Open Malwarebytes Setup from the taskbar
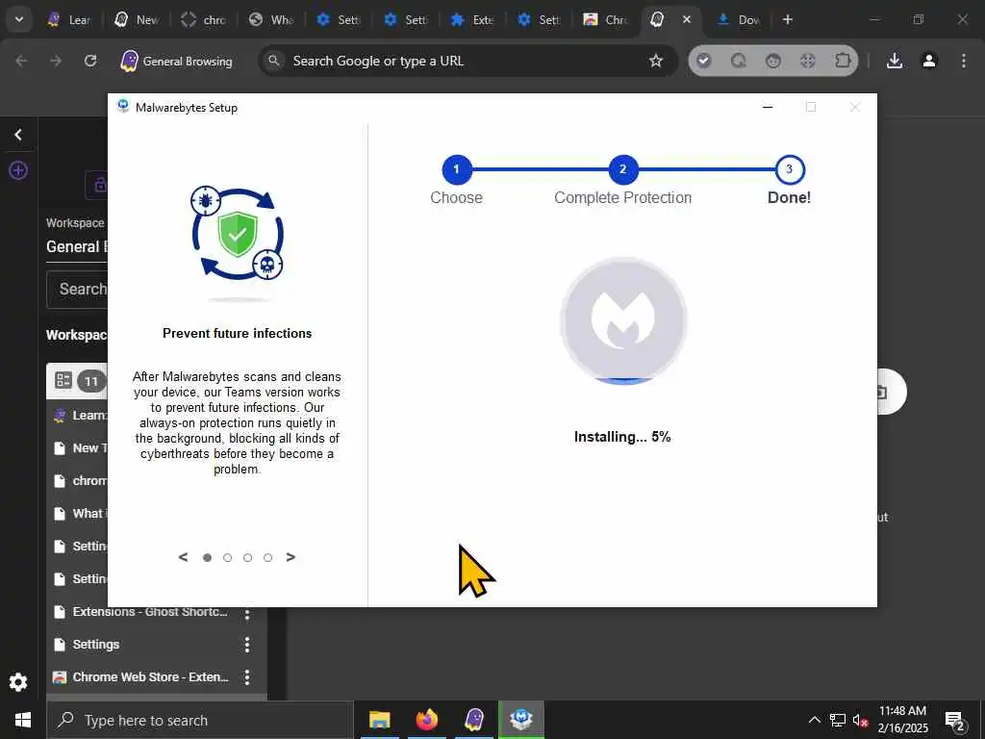Image resolution: width=985 pixels, height=739 pixels. (x=521, y=720)
